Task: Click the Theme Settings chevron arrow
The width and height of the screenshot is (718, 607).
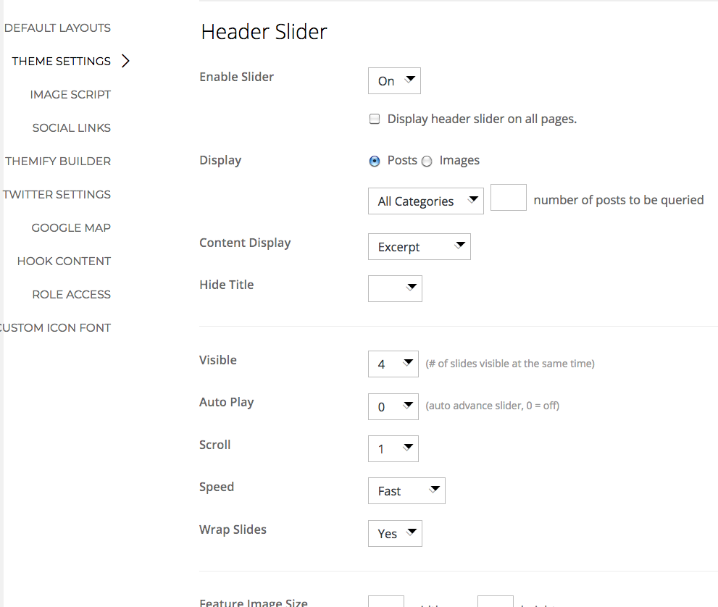Action: (x=126, y=62)
